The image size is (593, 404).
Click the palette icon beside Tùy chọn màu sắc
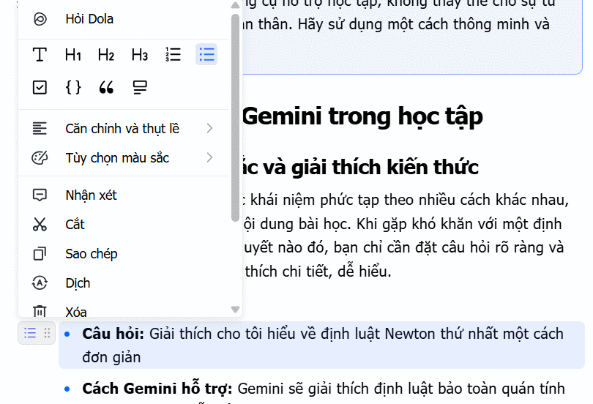click(x=40, y=157)
